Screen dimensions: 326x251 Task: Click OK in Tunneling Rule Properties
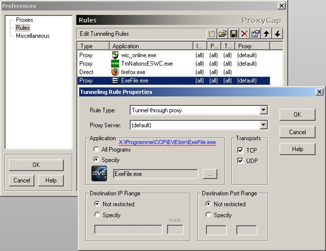coord(297,115)
